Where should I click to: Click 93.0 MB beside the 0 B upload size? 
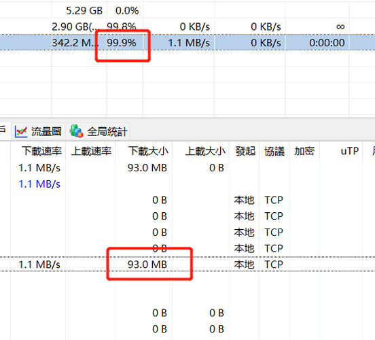(147, 168)
